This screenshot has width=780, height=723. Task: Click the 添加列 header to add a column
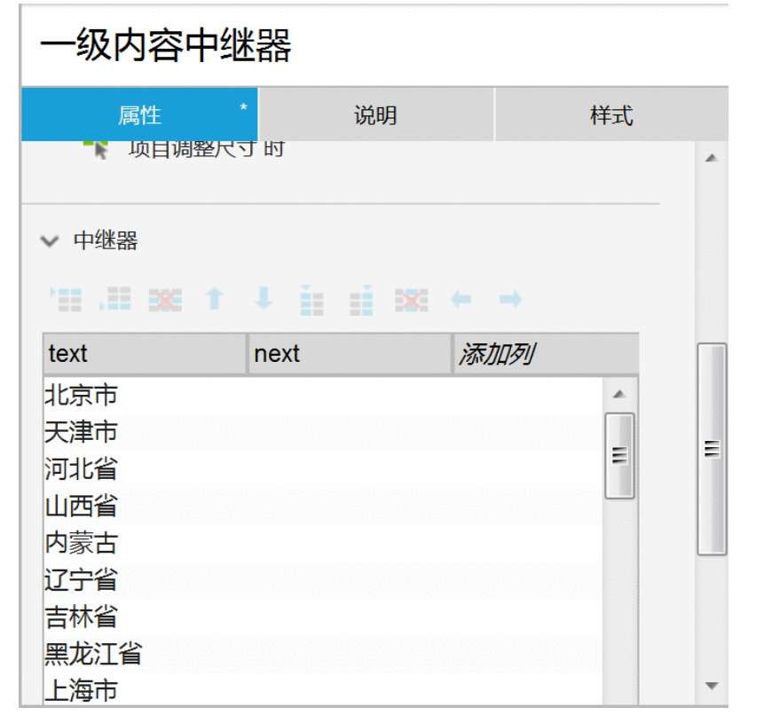545,354
